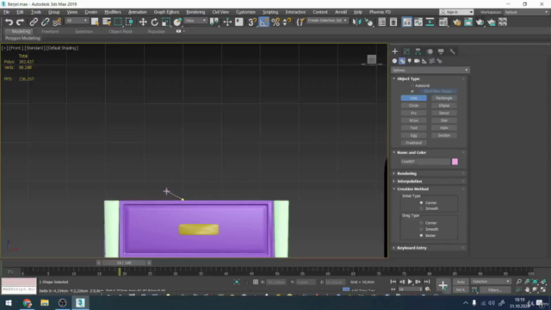Select Smooth under Drag Type
551x310 pixels.
point(421,229)
